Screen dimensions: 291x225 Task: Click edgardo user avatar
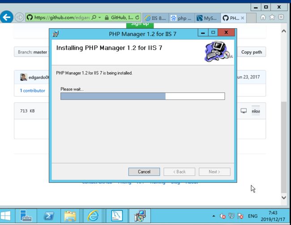(x=24, y=77)
